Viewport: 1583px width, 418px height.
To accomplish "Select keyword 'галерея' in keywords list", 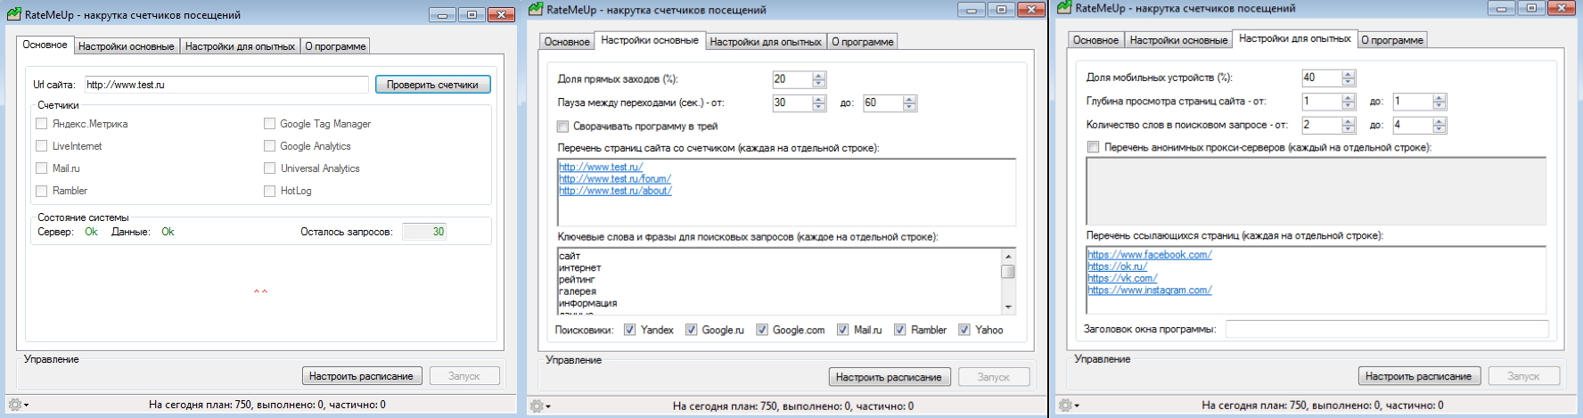I will [x=578, y=291].
